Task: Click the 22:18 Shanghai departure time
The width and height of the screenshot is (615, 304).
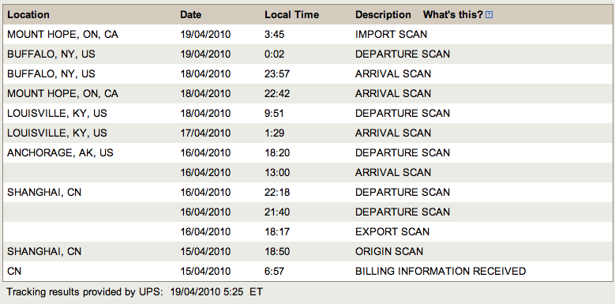Action: pos(277,192)
